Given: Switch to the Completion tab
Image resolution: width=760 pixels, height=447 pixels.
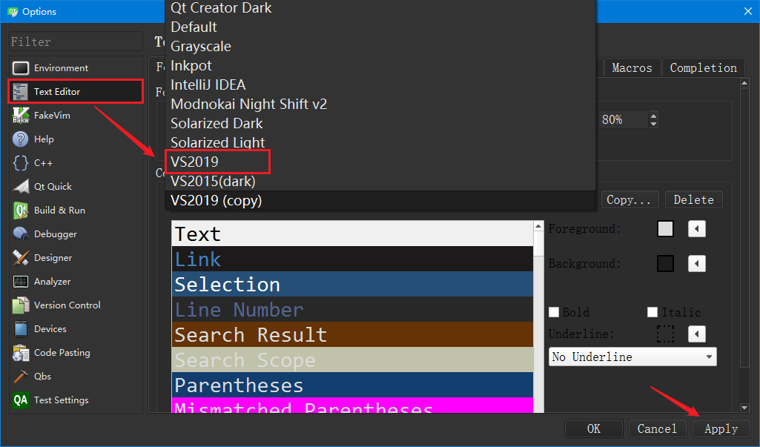Looking at the screenshot, I should (x=703, y=67).
